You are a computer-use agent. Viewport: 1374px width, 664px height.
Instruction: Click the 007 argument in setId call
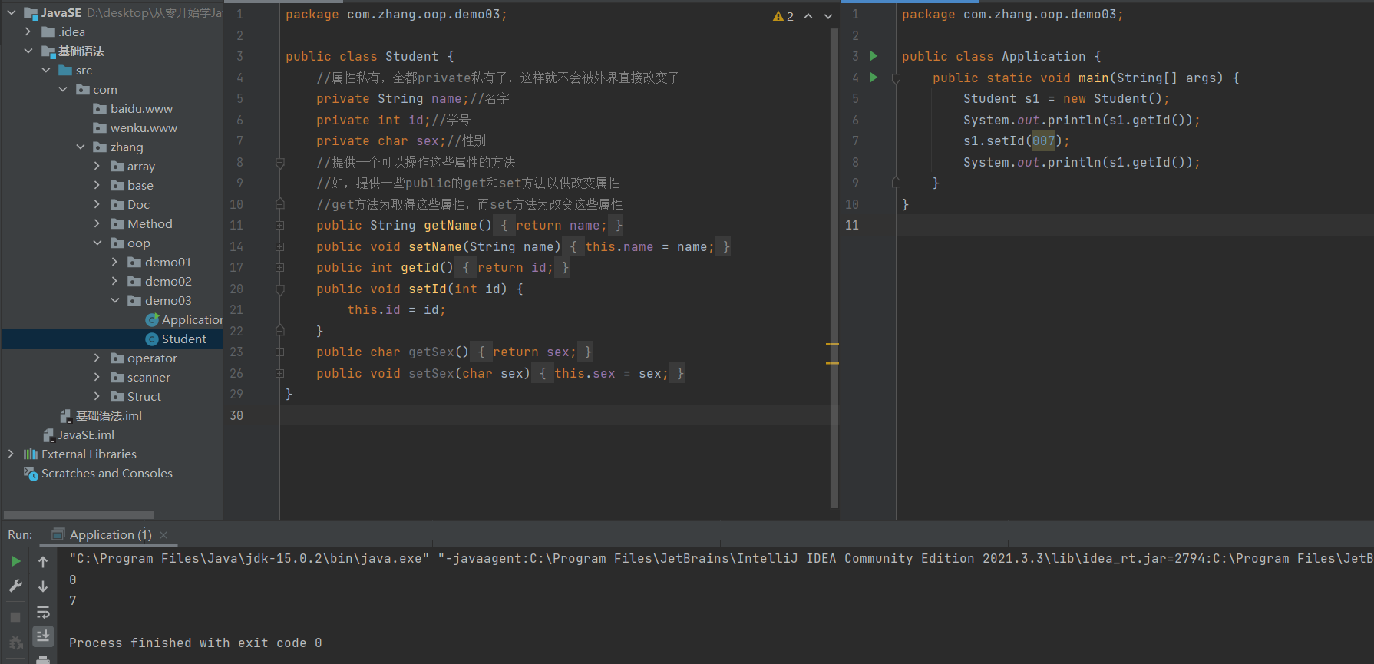coord(1043,140)
